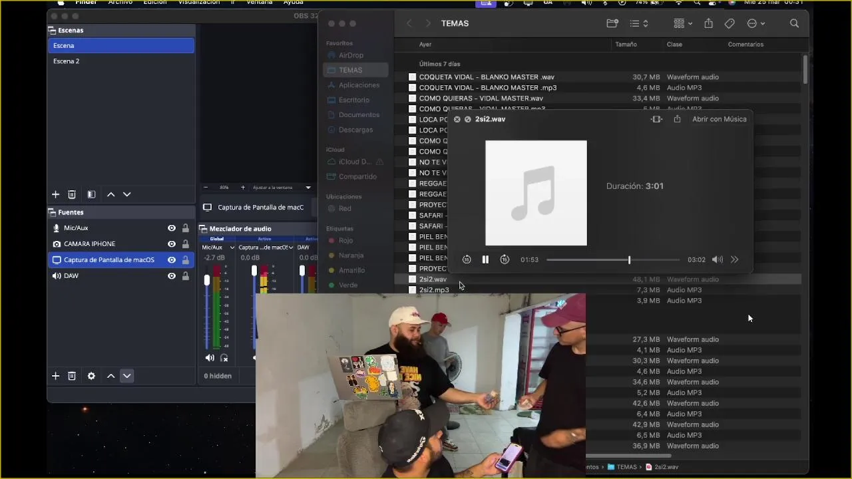Image resolution: width=852 pixels, height=479 pixels.
Task: Lock Captura de Pantalla de macOS source
Action: [186, 259]
